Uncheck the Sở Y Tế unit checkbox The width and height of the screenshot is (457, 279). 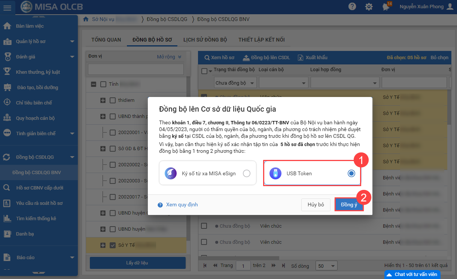pos(113,245)
